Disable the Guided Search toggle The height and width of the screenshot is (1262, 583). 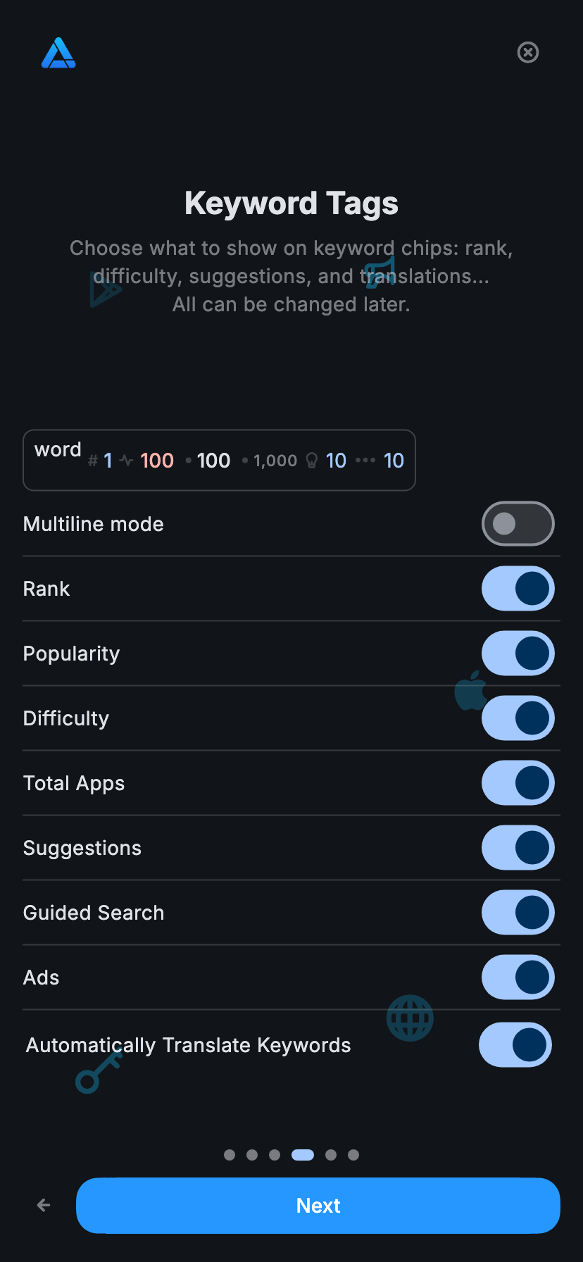[x=518, y=913]
